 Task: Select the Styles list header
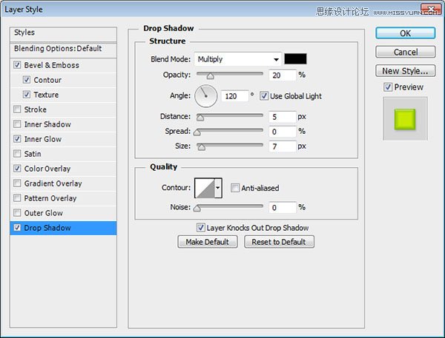[x=63, y=34]
